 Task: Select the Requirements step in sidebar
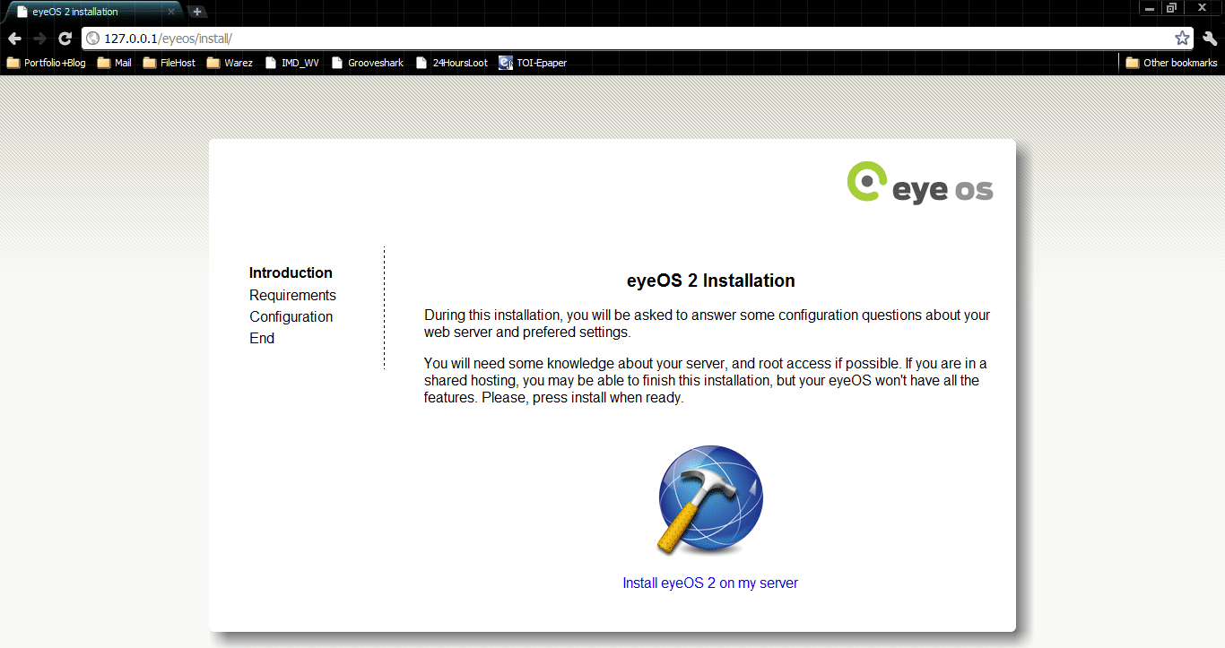(292, 295)
